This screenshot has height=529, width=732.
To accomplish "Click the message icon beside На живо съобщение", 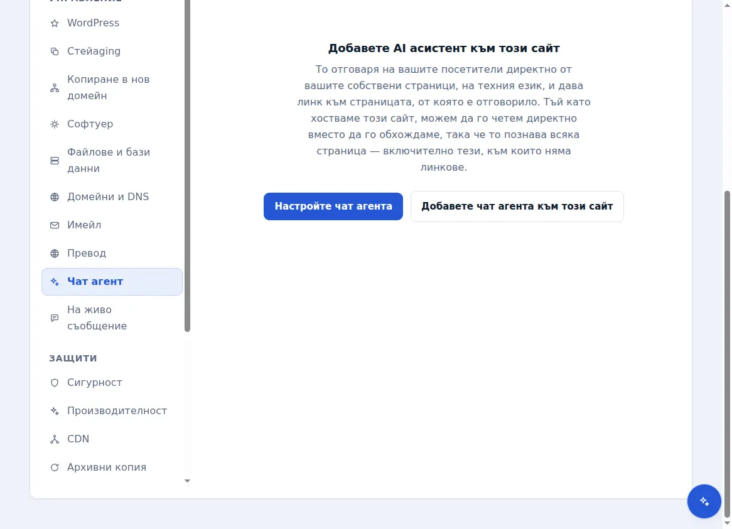I will (x=55, y=318).
